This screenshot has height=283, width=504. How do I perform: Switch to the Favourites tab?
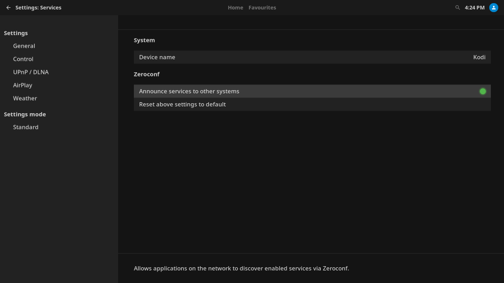click(x=262, y=8)
